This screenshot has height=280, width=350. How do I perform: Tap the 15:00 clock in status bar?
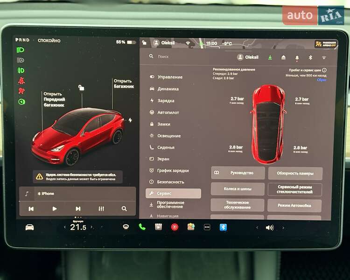click(211, 43)
